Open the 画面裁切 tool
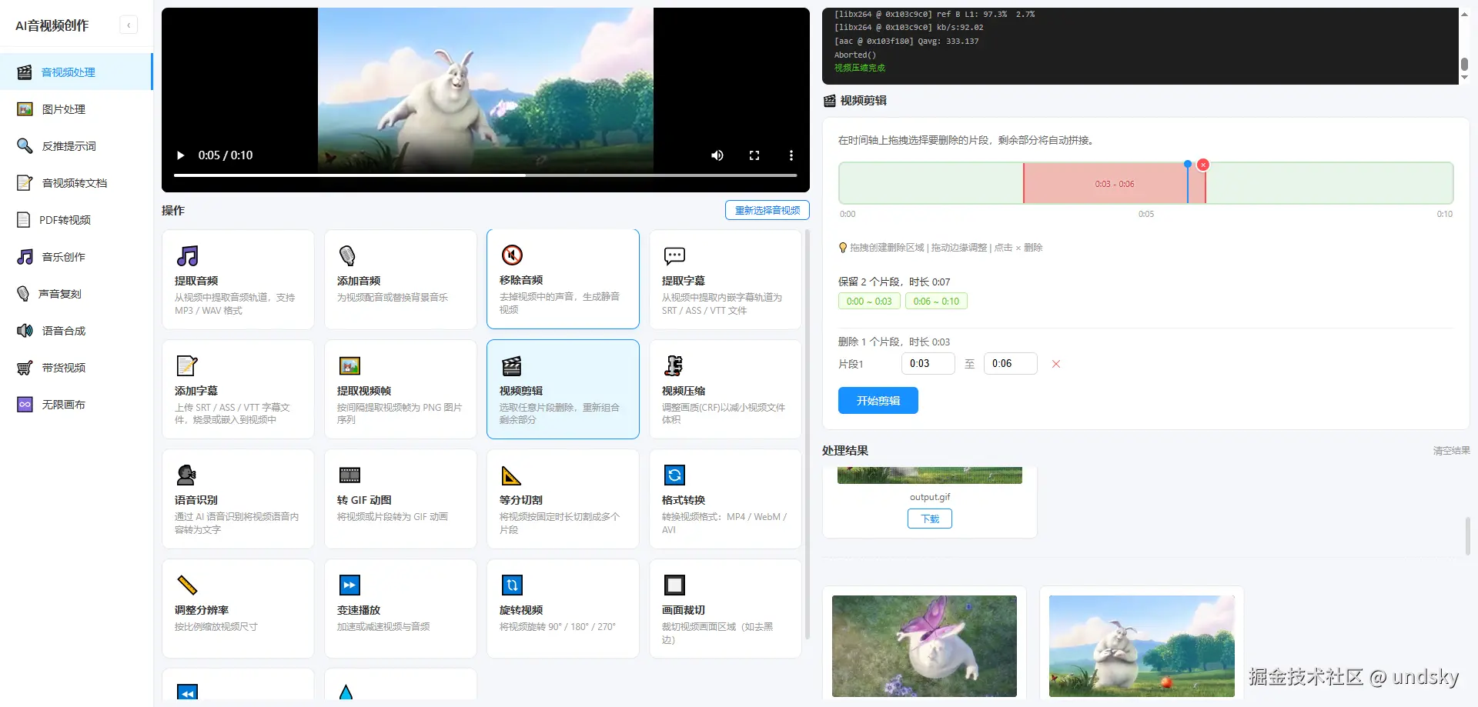The height and width of the screenshot is (707, 1478). click(x=725, y=608)
